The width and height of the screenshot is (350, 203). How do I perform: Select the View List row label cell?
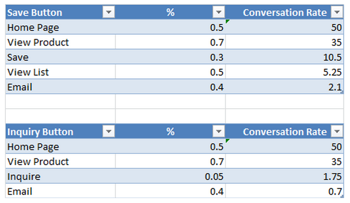[x=60, y=71]
